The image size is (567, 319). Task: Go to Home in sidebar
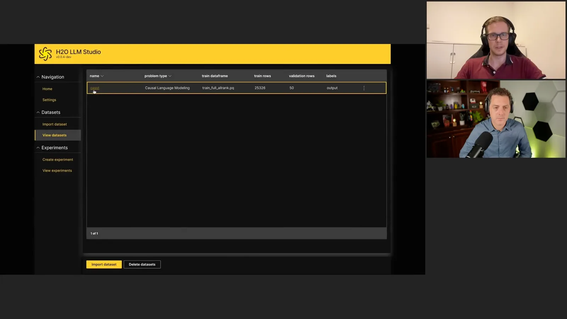47,89
